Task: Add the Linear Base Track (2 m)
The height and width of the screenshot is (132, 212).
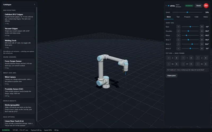Action: click(19, 123)
